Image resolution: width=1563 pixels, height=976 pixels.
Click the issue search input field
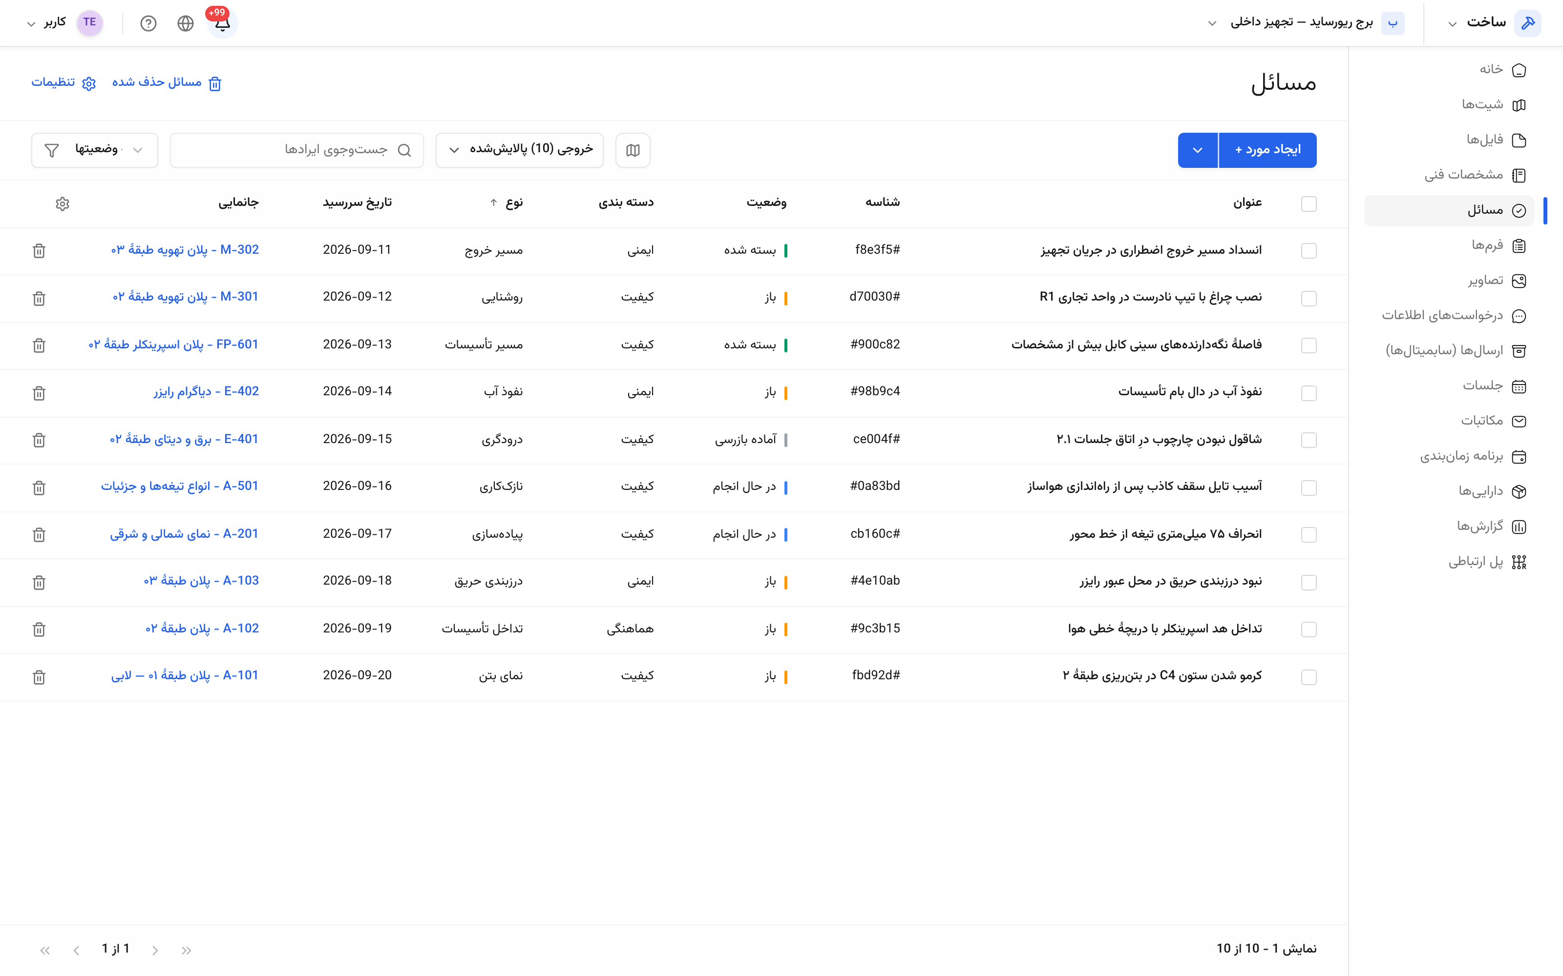pyautogui.click(x=297, y=150)
